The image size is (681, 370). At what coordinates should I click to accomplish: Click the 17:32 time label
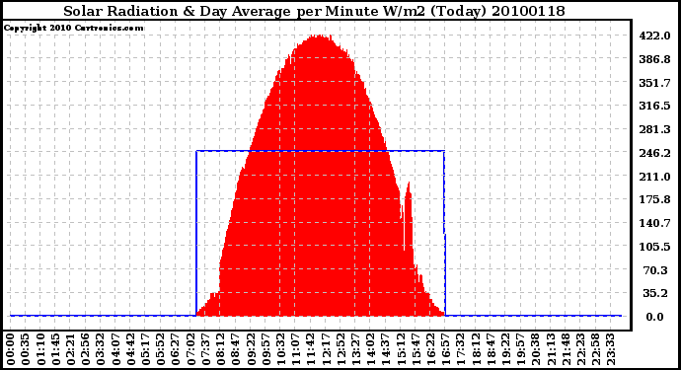[460, 349]
